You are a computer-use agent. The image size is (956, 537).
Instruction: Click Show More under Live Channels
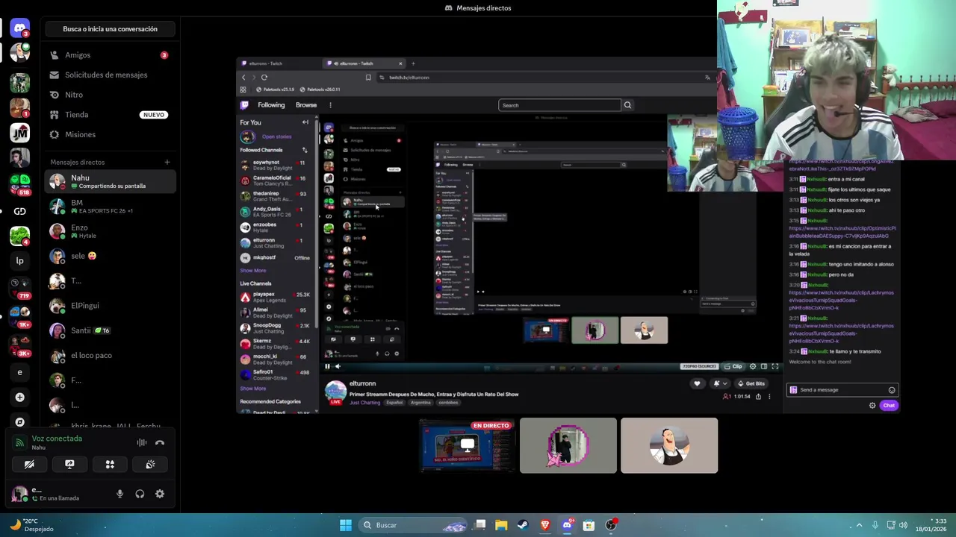[253, 389]
